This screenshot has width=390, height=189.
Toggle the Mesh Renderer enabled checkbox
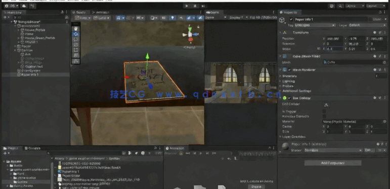[289, 70]
